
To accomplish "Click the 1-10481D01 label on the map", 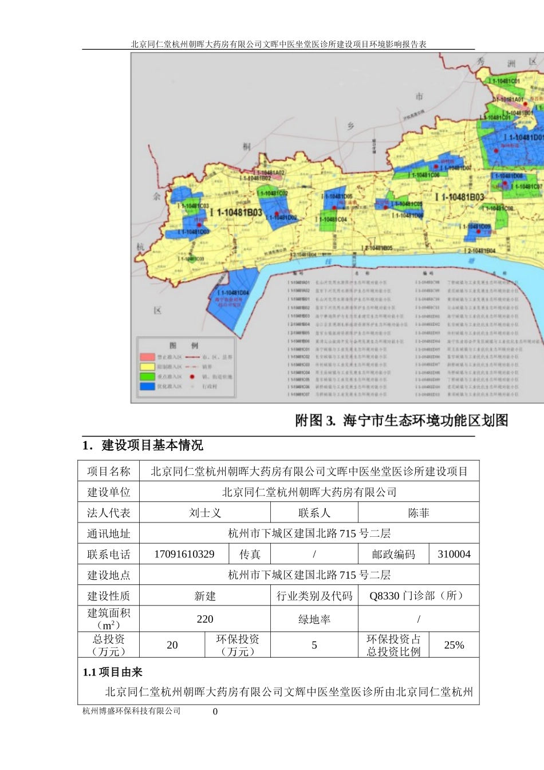I will (x=524, y=137).
